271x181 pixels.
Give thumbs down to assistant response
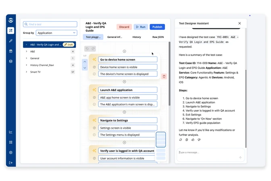coord(199,140)
